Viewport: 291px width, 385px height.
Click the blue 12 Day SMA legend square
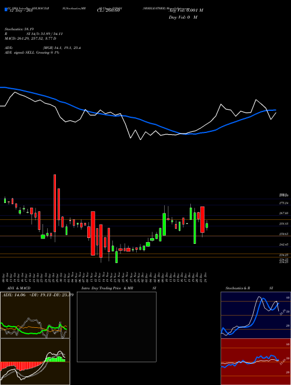pos(6,10)
